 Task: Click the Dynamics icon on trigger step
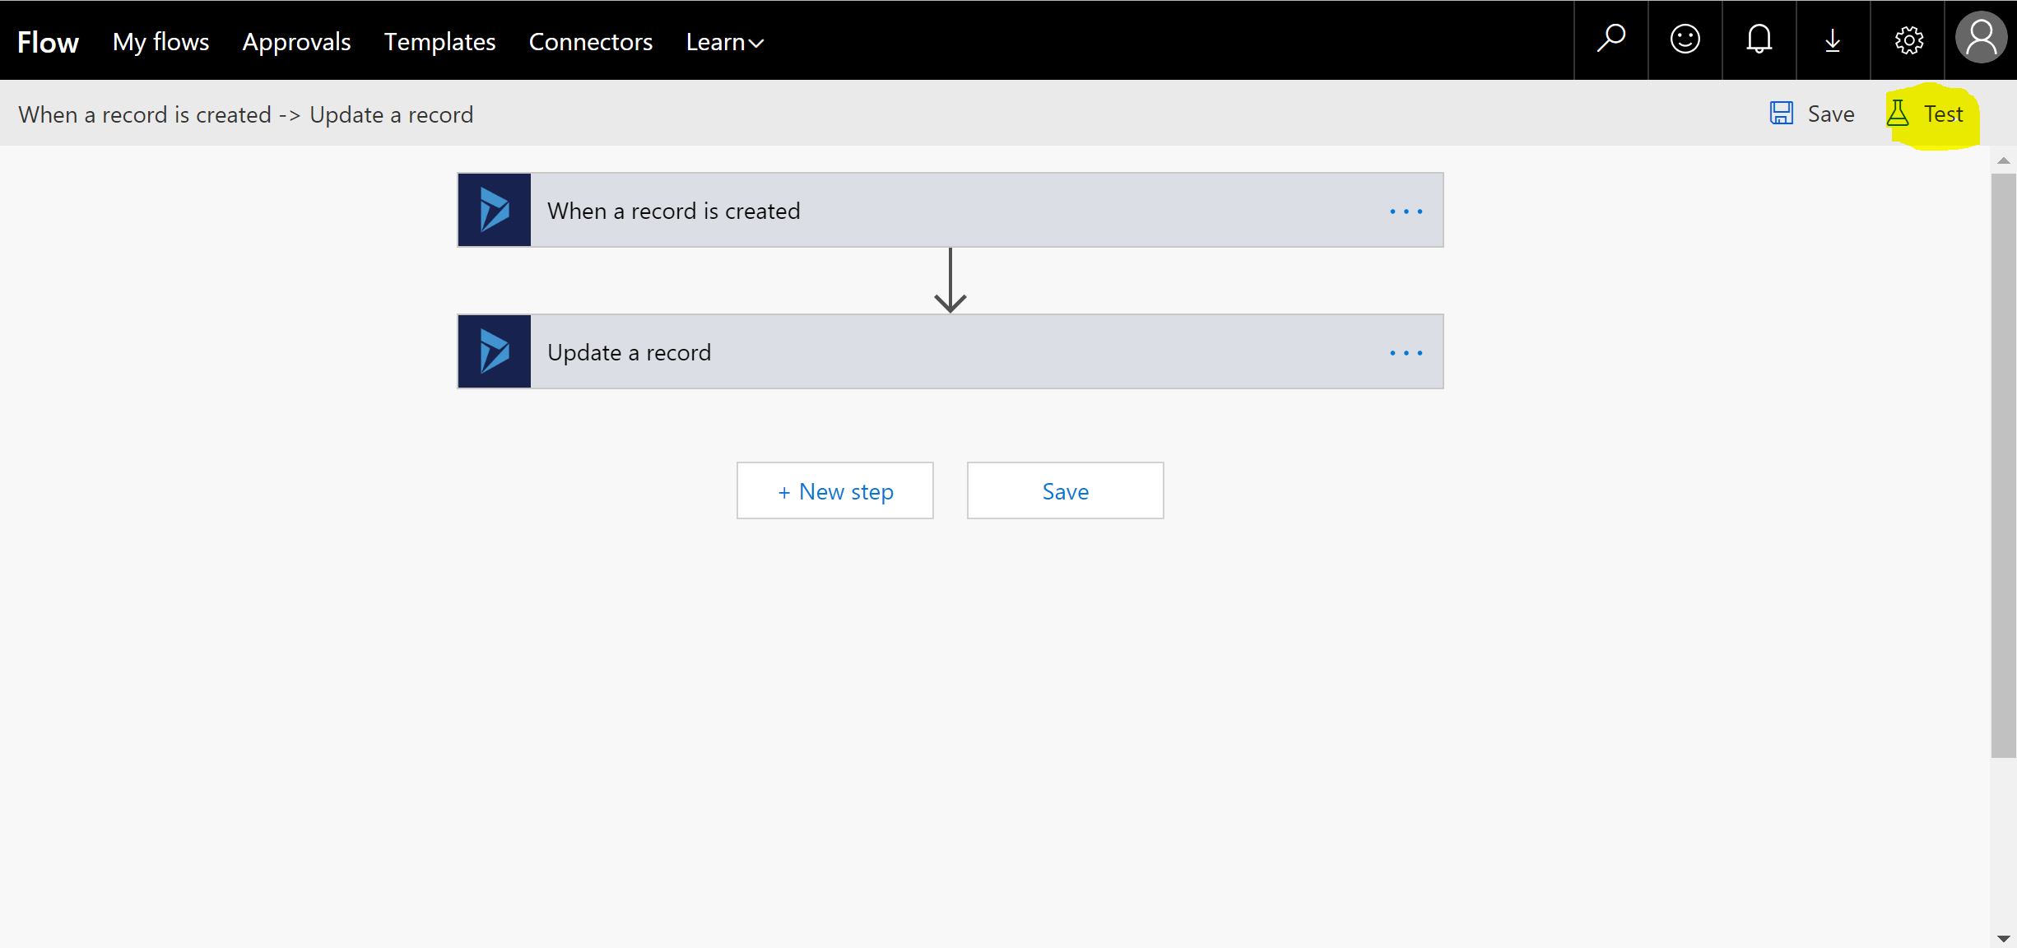[x=495, y=210]
